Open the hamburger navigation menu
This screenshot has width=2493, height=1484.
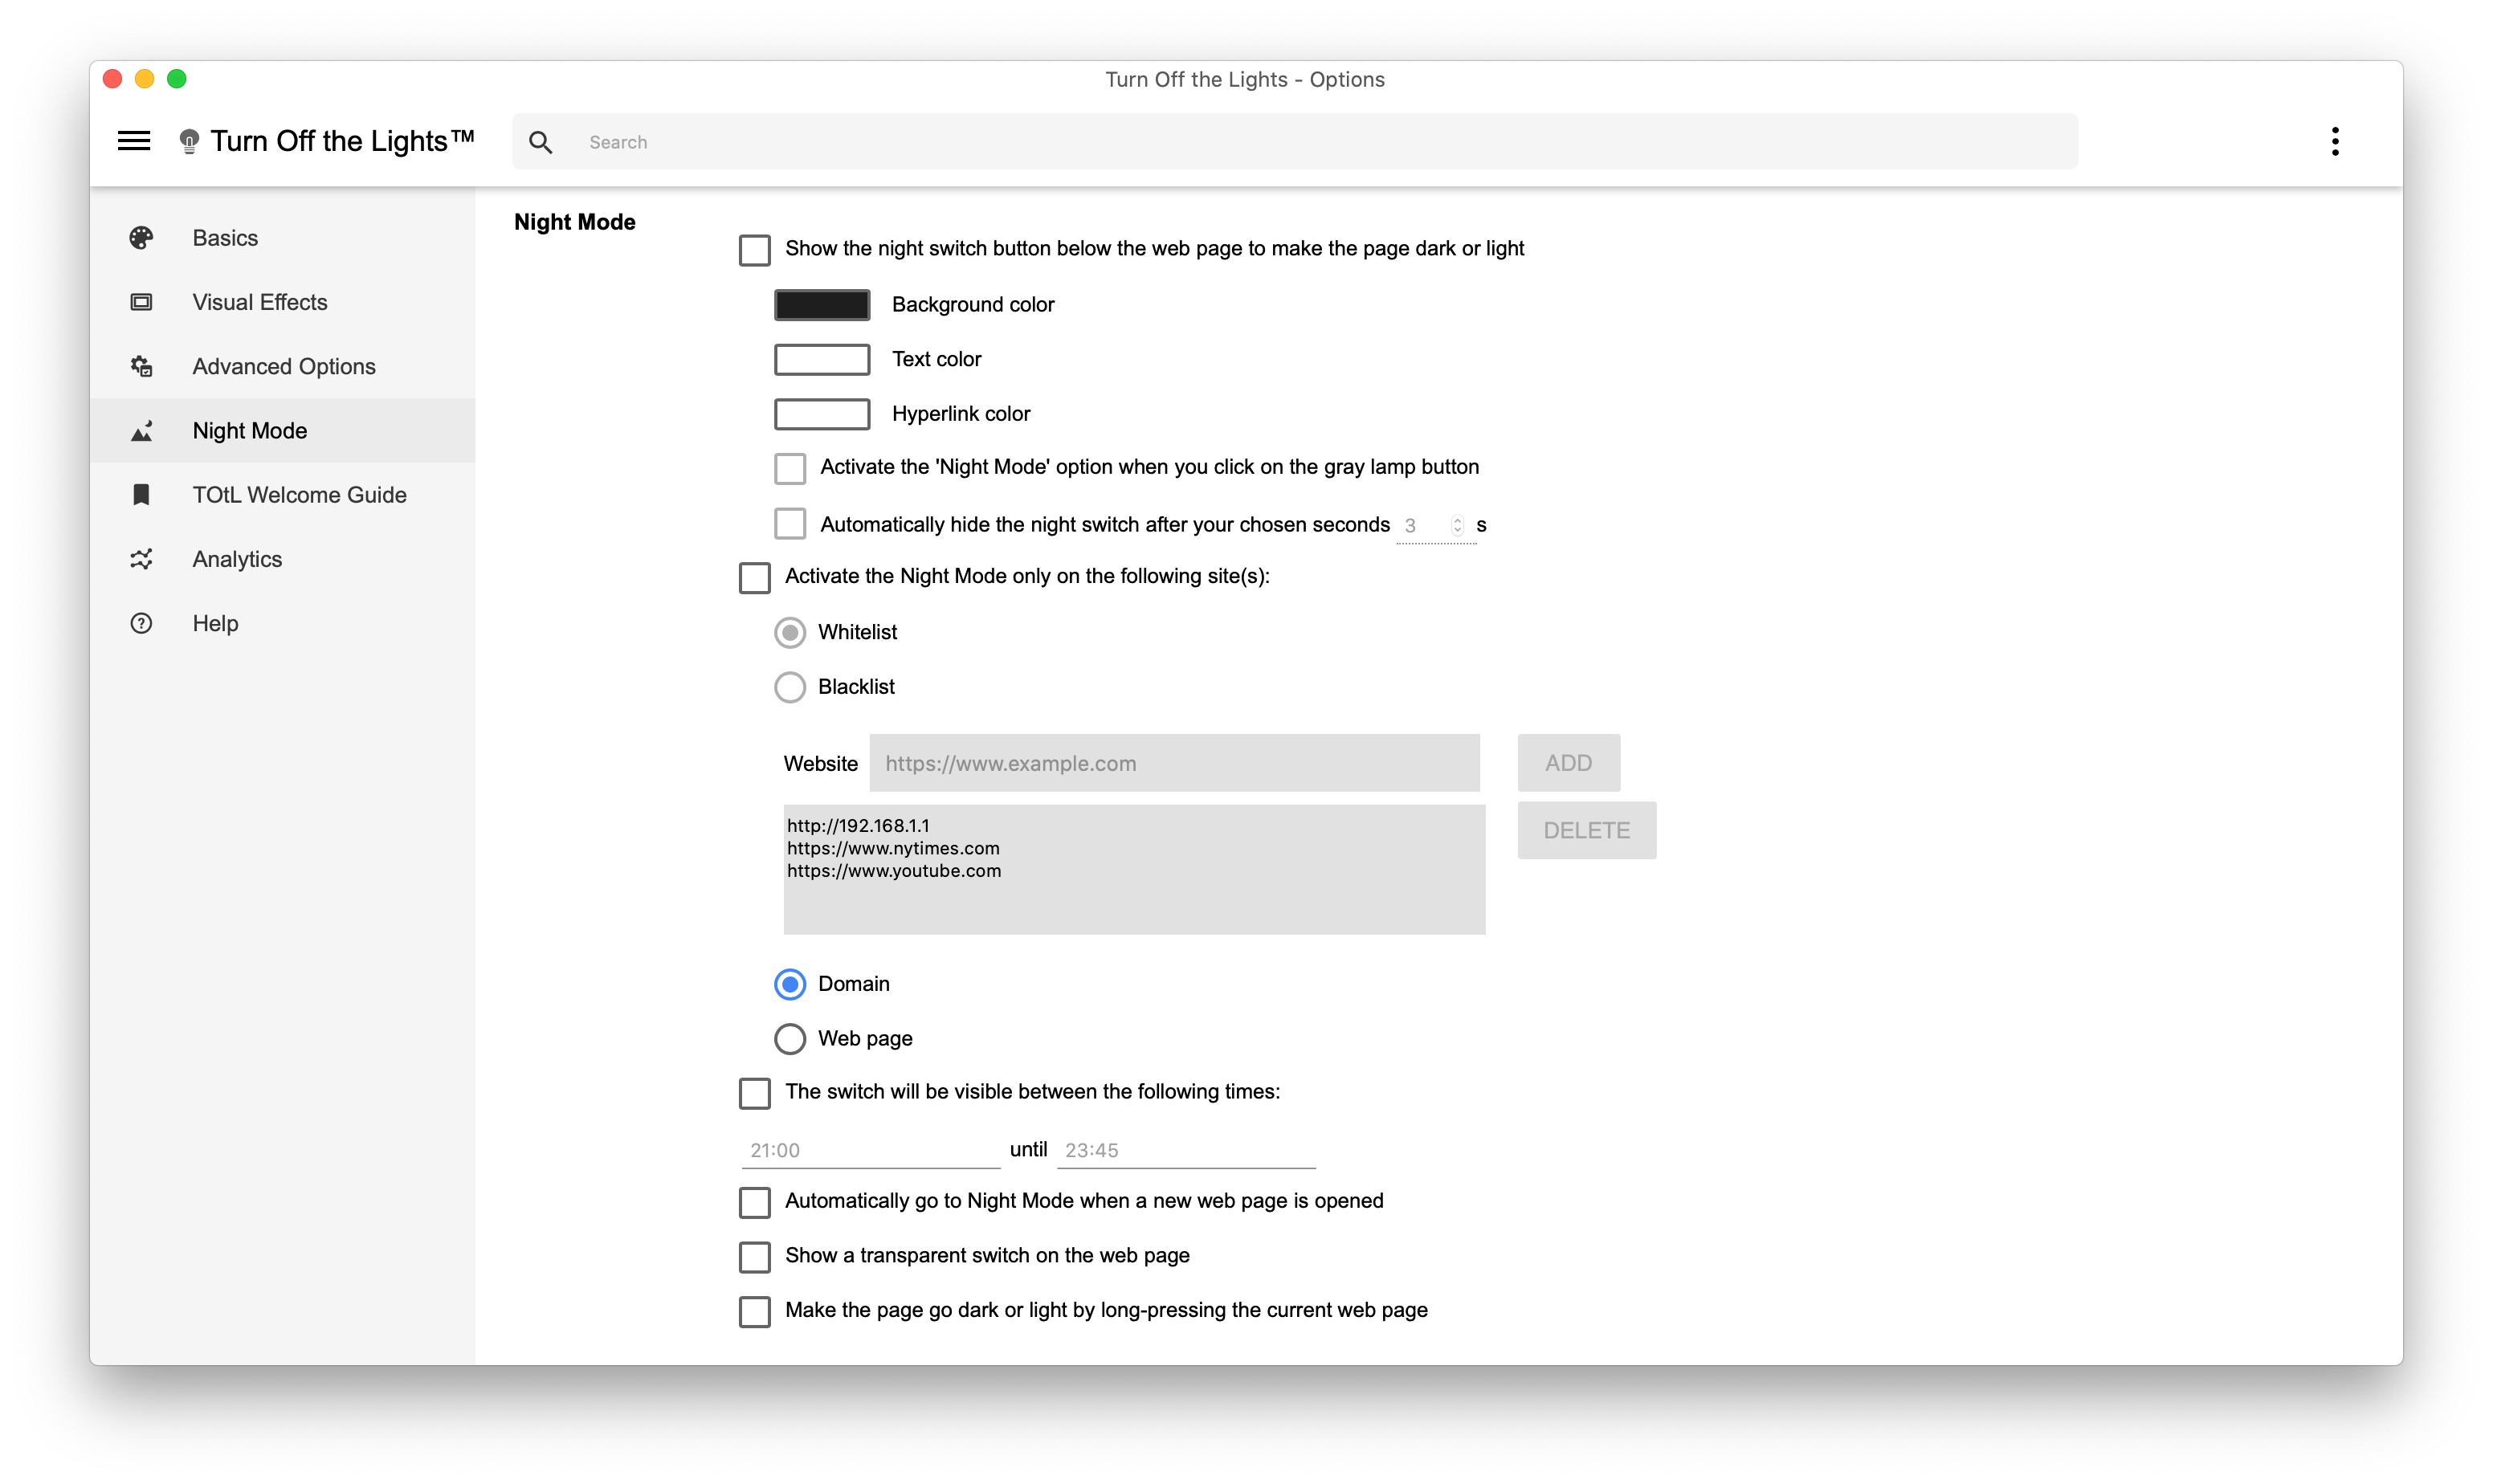(134, 141)
